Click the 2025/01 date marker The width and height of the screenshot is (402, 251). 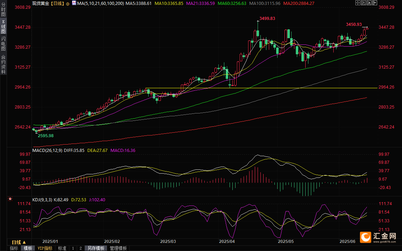tap(50, 241)
